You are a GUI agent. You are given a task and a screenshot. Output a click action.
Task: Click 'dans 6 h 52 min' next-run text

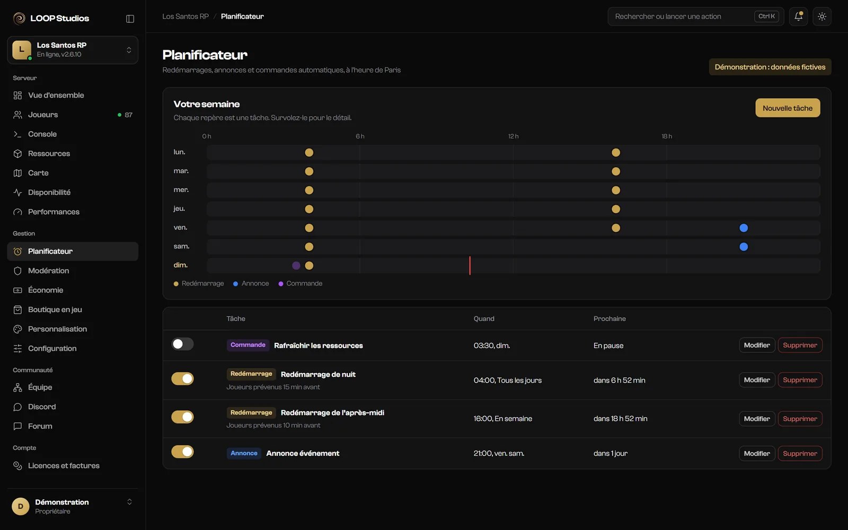click(620, 381)
